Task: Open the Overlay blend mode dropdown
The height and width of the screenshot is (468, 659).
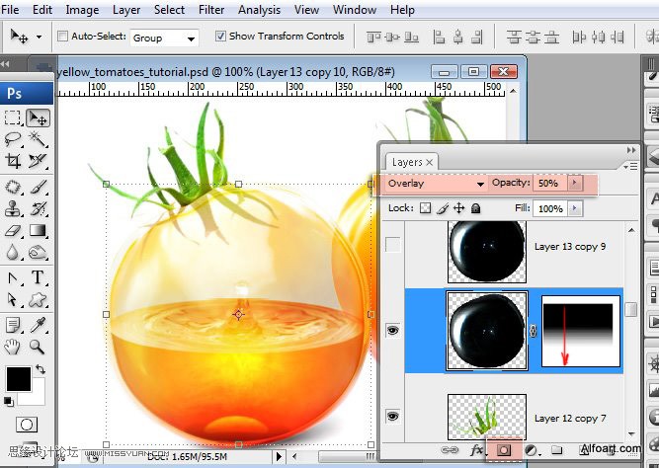Action: point(435,184)
